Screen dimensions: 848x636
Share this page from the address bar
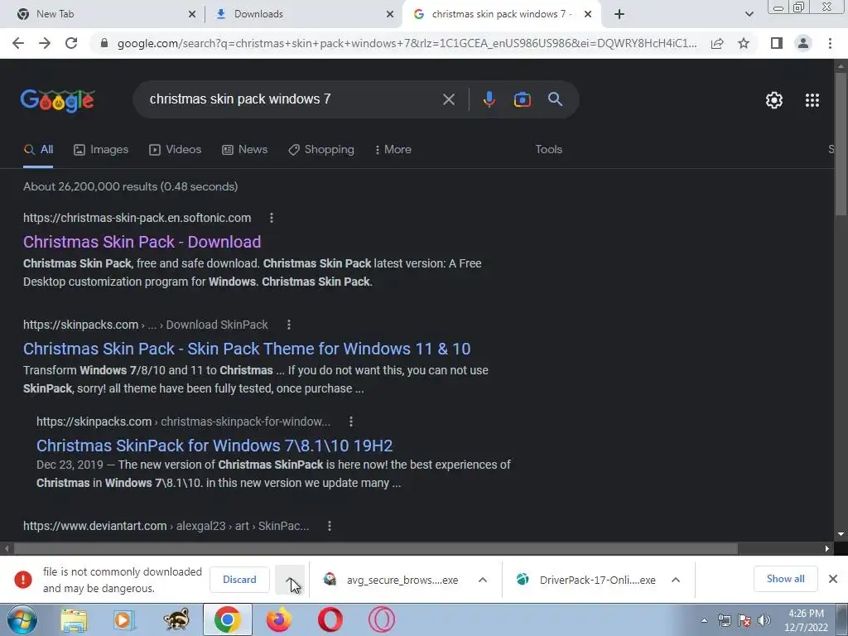click(717, 43)
